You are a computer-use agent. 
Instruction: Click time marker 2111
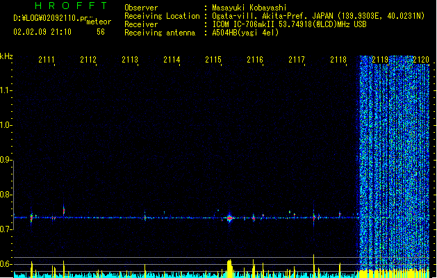tap(47, 60)
